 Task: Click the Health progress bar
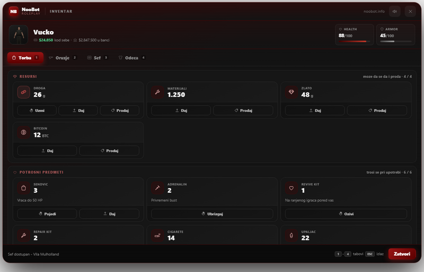point(354,41)
